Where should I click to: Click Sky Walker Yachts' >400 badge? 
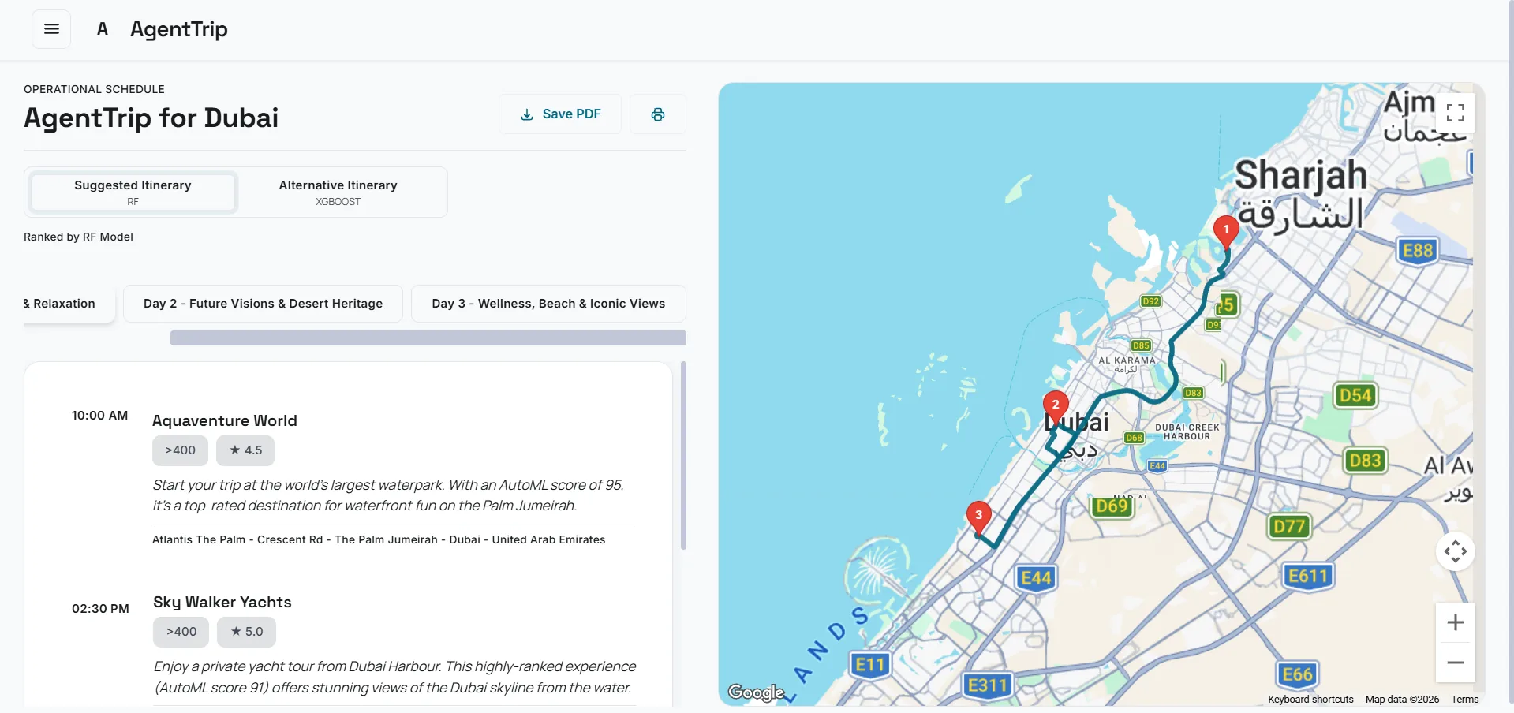[x=181, y=632]
